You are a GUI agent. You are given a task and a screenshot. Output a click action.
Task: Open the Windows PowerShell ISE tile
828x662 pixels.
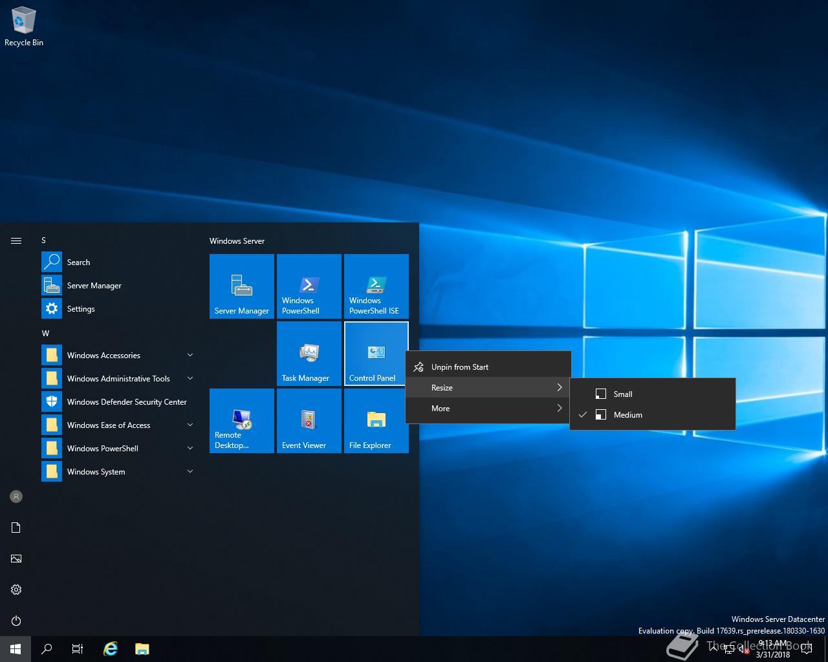coord(376,286)
